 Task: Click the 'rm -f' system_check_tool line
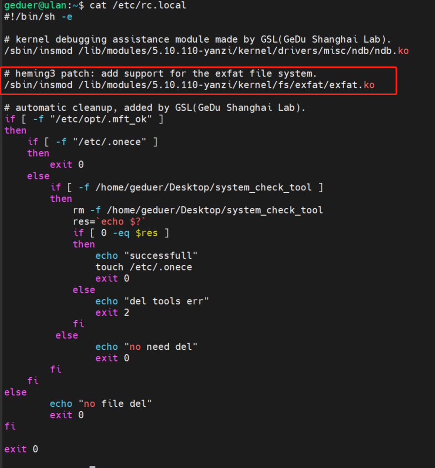click(x=198, y=210)
